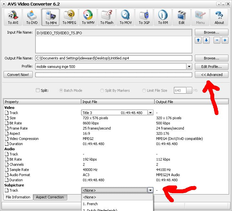The width and height of the screenshot is (232, 211).
Task: Click the MPEG4 (DivX/XviD compatible) value
Action: tap(179, 139)
